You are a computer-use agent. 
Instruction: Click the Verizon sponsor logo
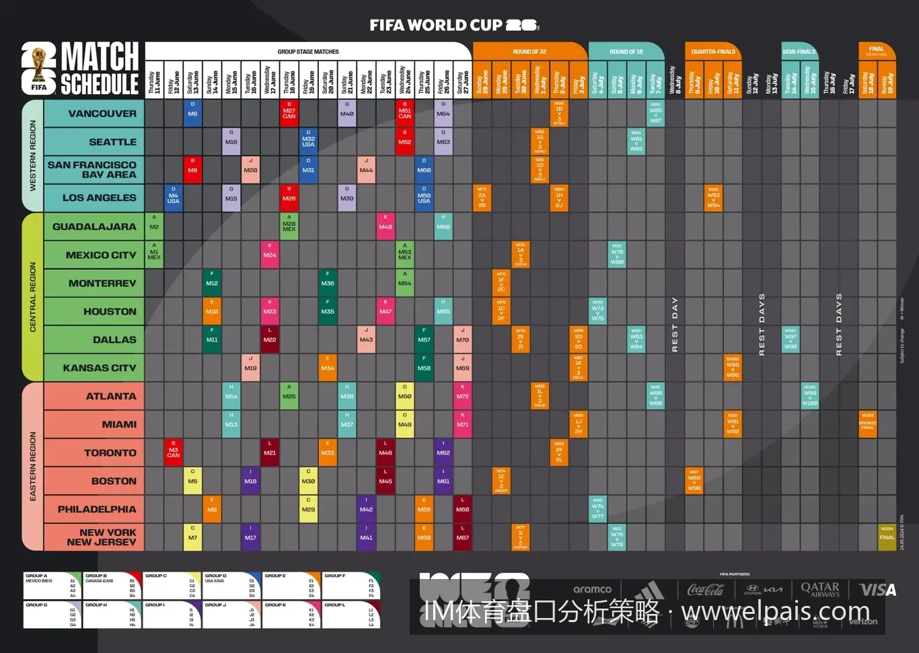[863, 621]
